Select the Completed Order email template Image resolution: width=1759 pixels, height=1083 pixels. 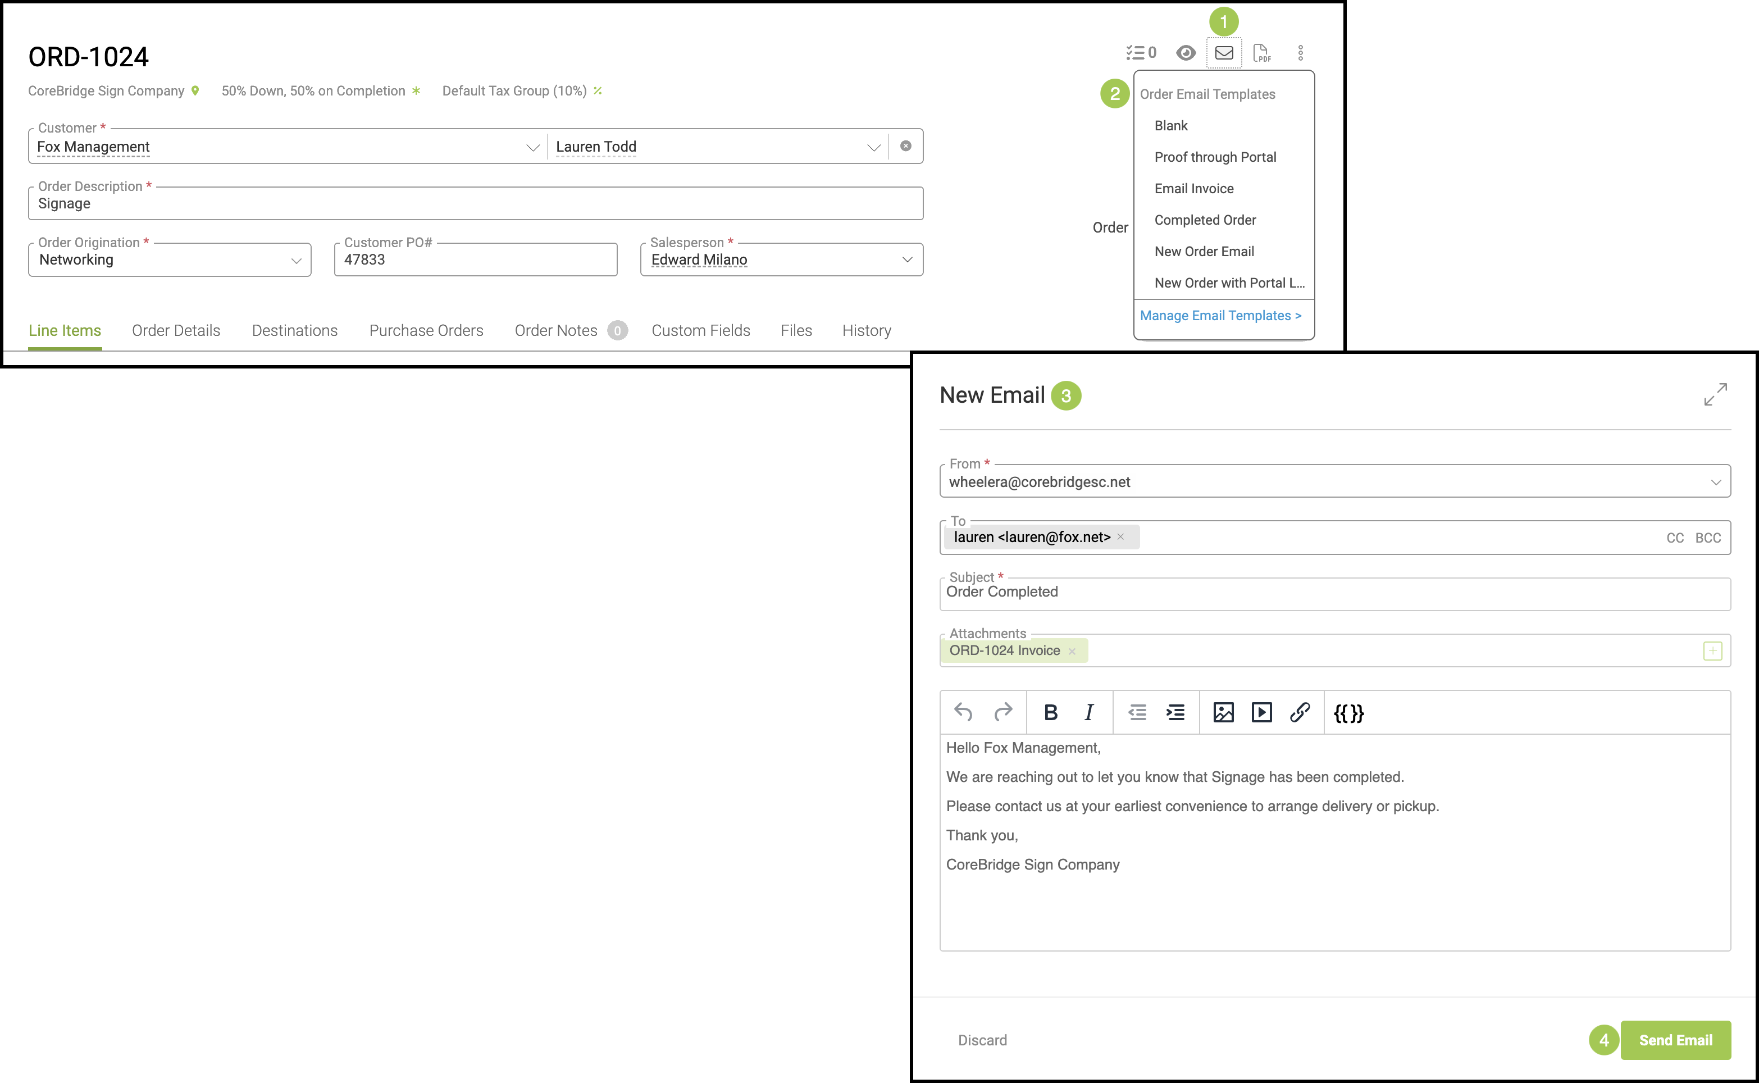click(x=1205, y=220)
